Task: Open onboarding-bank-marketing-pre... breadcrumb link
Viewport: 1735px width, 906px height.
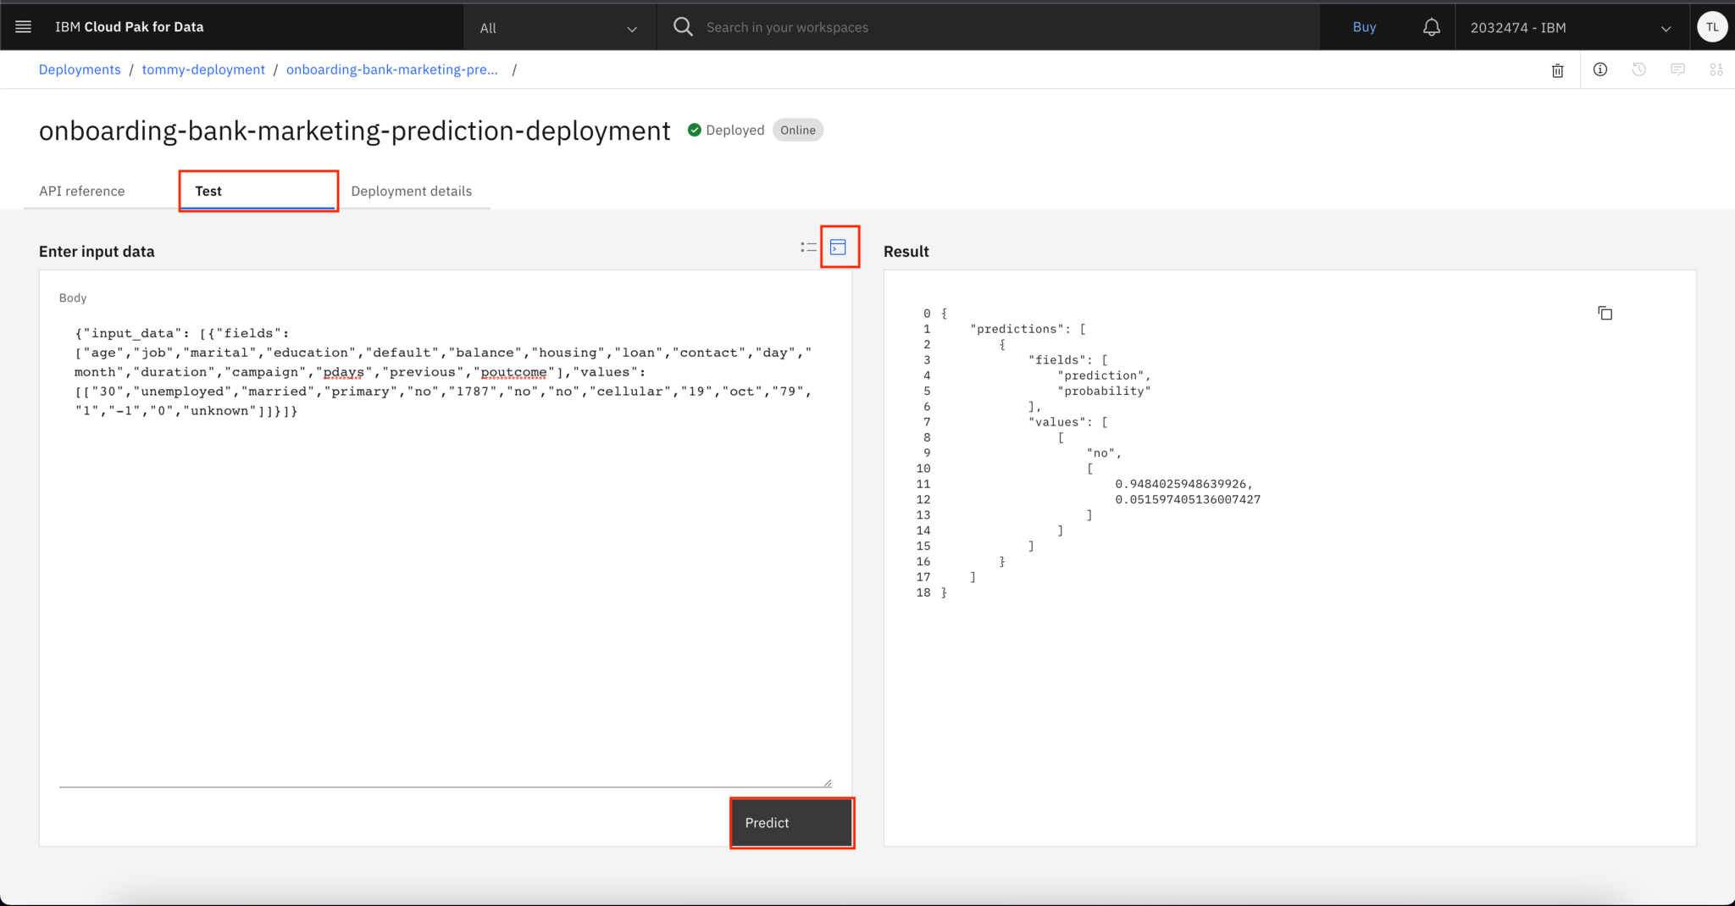Action: tap(392, 69)
